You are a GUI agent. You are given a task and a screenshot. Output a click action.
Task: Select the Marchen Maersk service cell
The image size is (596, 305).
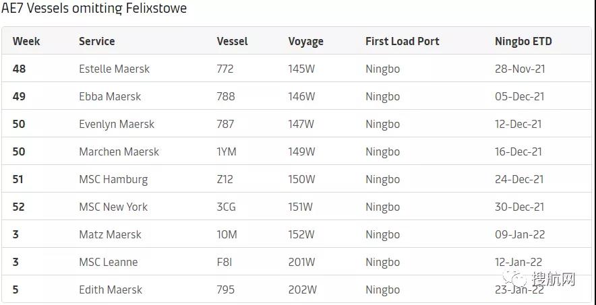click(119, 151)
